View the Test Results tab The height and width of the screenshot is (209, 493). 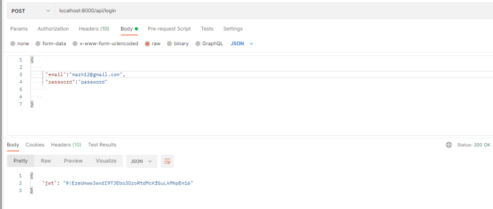(102, 145)
